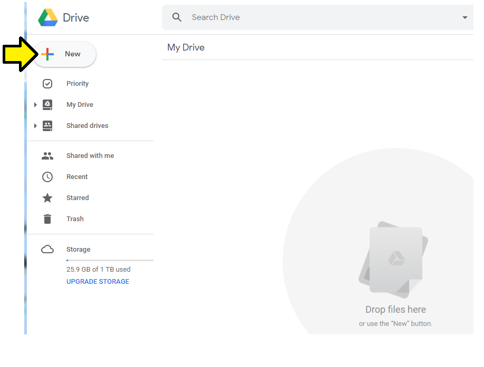Select the Priority checkmark icon
This screenshot has width=484, height=367.
47,84
